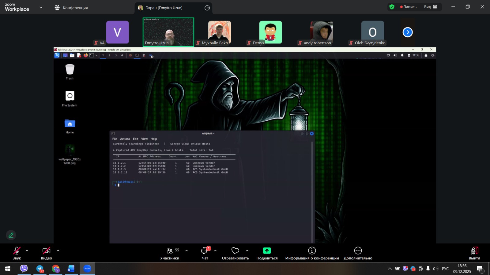This screenshot has height=275, width=490.
Task: Expand video settings arrow next to camera
Action: pos(58,251)
